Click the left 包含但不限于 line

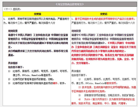[16, 67]
